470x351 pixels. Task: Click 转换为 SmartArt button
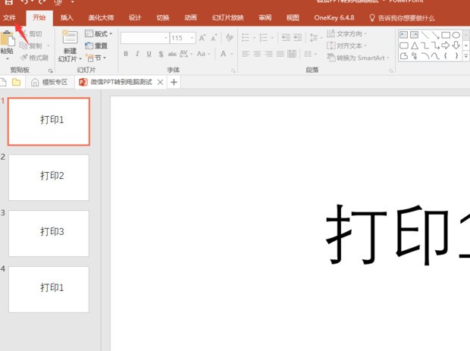coord(359,58)
